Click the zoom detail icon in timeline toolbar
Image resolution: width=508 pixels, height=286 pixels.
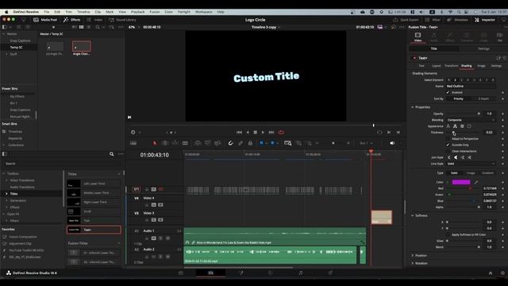[298, 143]
